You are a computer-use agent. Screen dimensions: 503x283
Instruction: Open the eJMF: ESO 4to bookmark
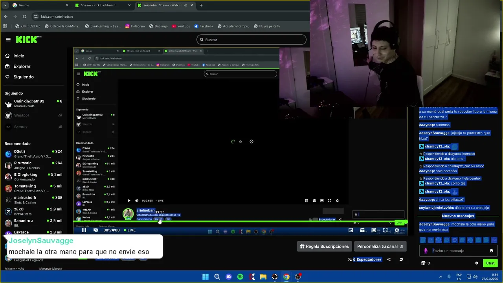(x=28, y=26)
